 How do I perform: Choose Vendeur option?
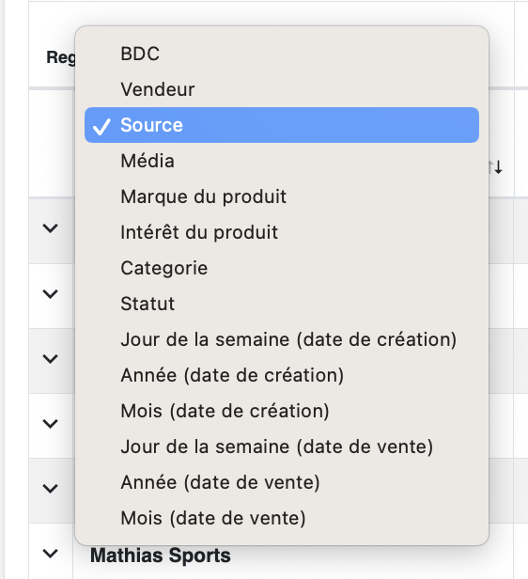click(x=282, y=89)
